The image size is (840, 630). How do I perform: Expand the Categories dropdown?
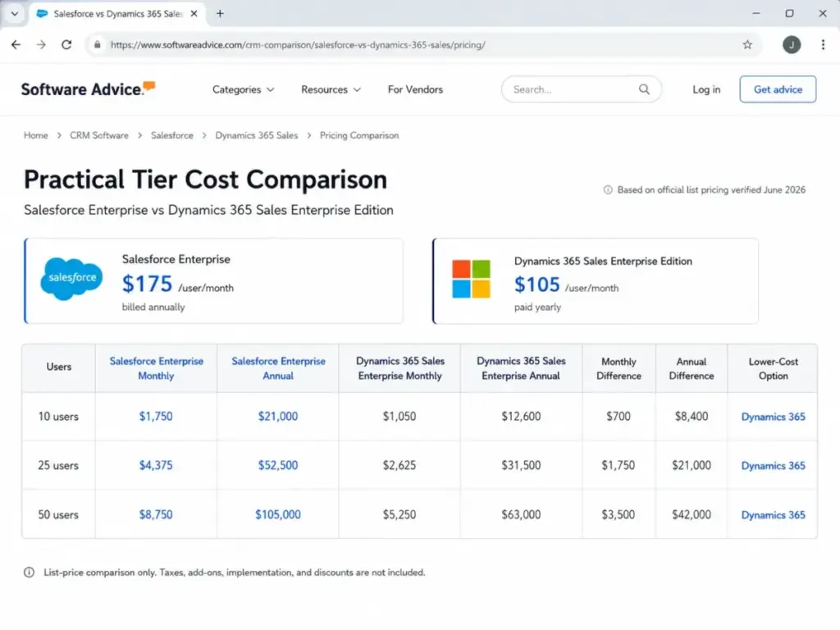tap(243, 89)
